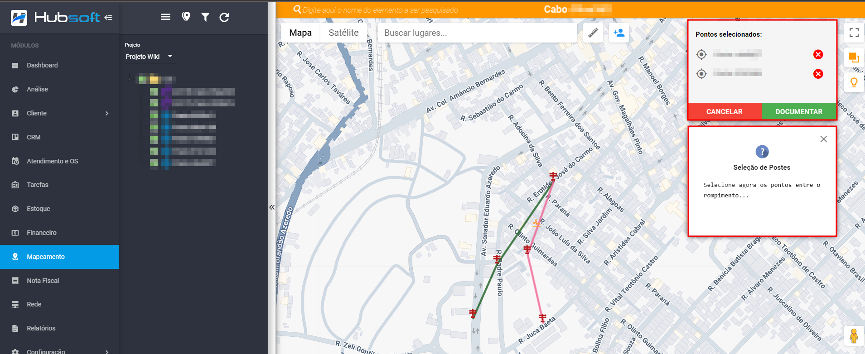Refresh the project tree
Image resolution: width=865 pixels, height=354 pixels.
tap(224, 17)
